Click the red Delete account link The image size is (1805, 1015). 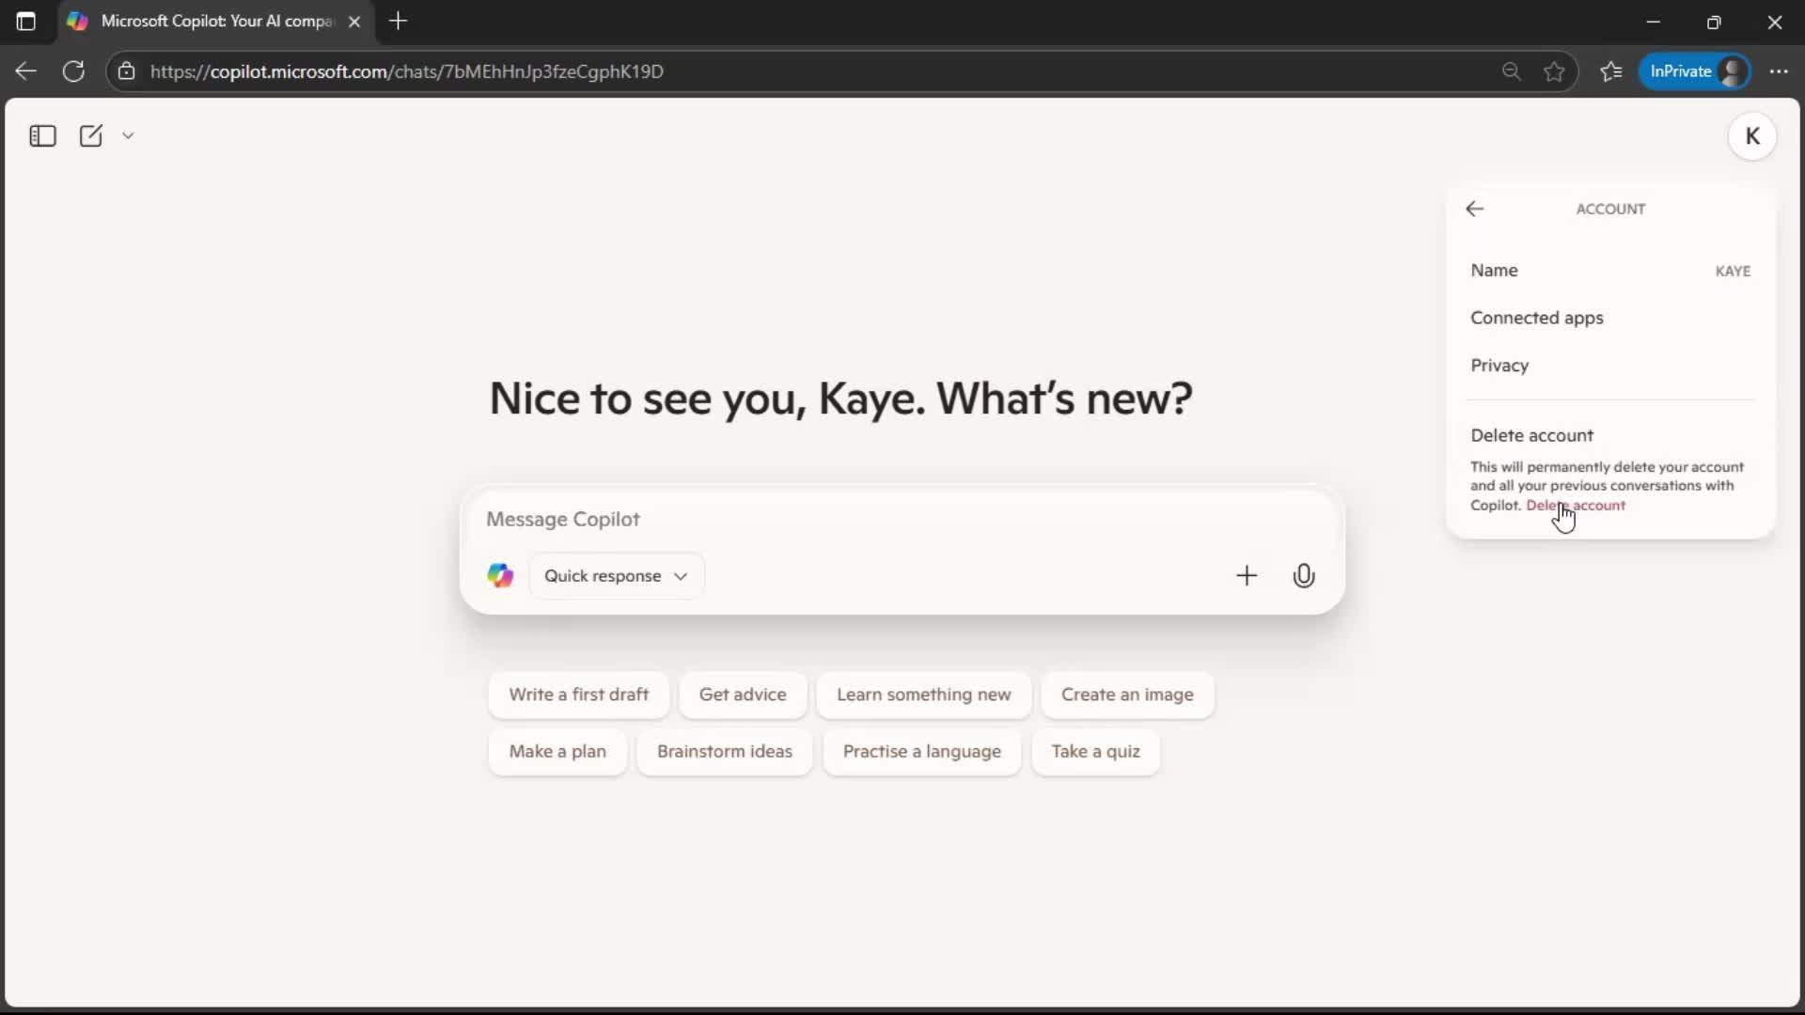(1576, 506)
